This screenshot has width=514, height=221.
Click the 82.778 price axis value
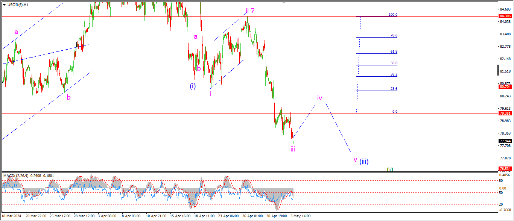pyautogui.click(x=506, y=46)
